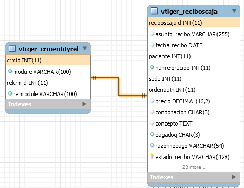Image resolution: width=244 pixels, height=188 pixels.
Task: Click the diamond icon beside condonacion CHAR(3)
Action: tap(152, 112)
